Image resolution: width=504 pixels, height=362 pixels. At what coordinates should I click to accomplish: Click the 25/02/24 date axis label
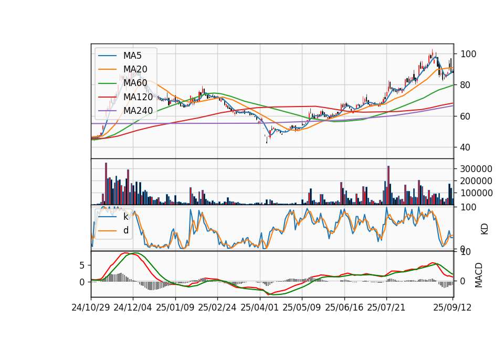pos(217,307)
